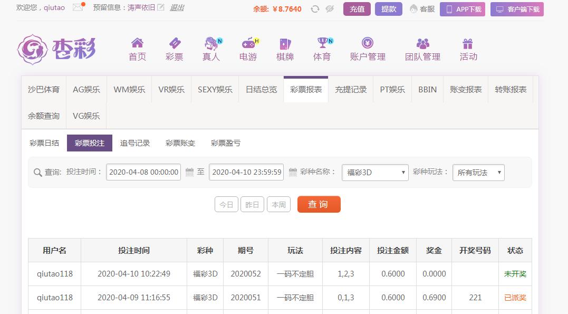Open start date calendar picker icon
Viewport: 568px width, 314px height.
tap(189, 172)
